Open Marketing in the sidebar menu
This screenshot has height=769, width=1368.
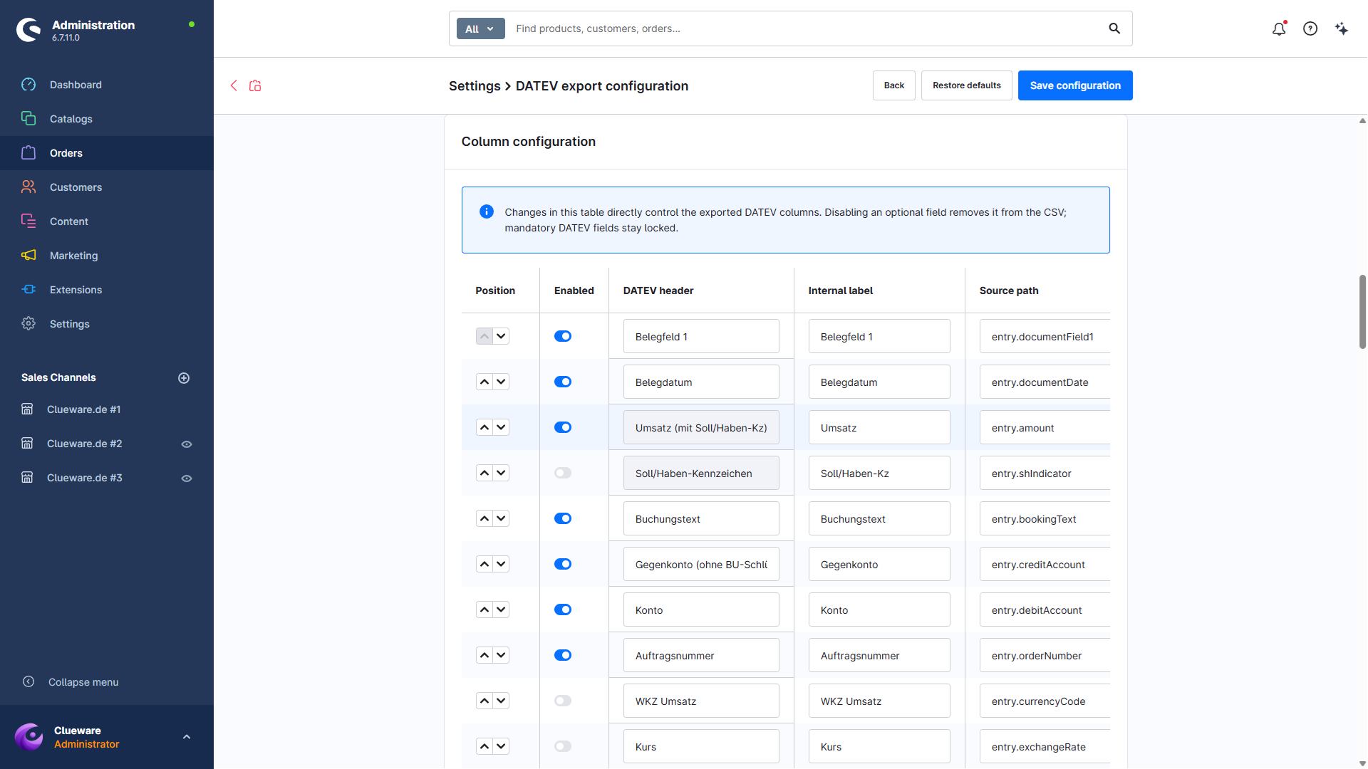[107, 256]
